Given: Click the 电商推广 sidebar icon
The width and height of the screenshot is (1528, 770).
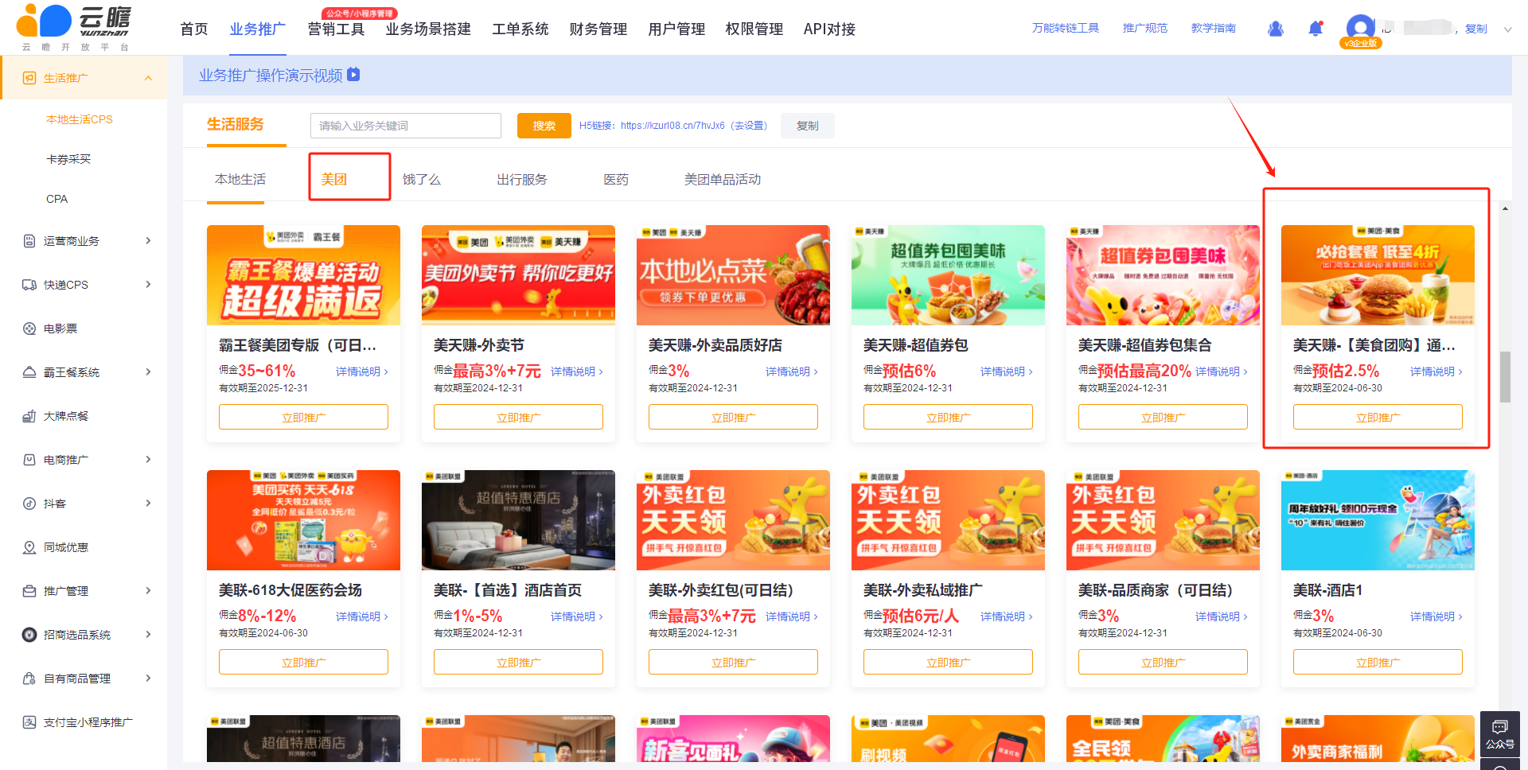Looking at the screenshot, I should coord(29,460).
